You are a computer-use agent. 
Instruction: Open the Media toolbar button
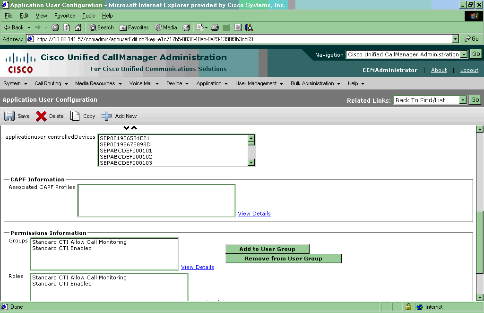pos(166,27)
